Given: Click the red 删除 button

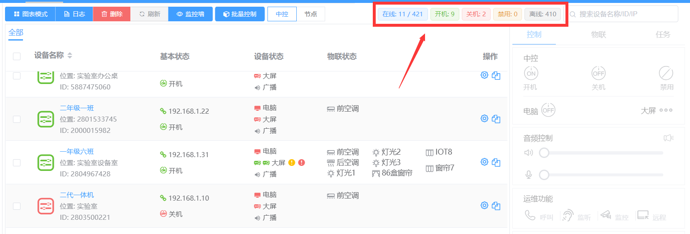Looking at the screenshot, I should point(112,14).
